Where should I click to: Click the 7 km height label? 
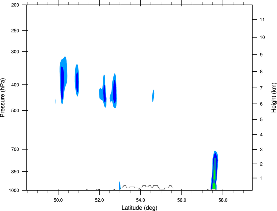[x=261, y=88]
